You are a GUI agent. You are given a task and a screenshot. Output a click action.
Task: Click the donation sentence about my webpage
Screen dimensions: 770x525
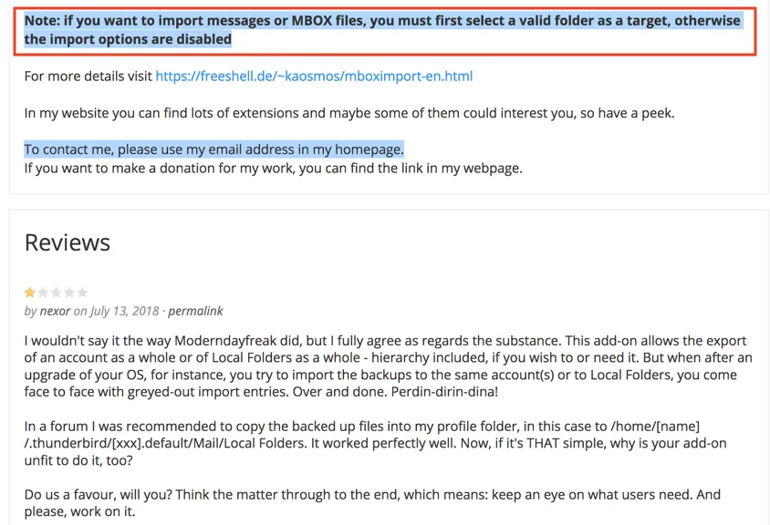point(273,169)
